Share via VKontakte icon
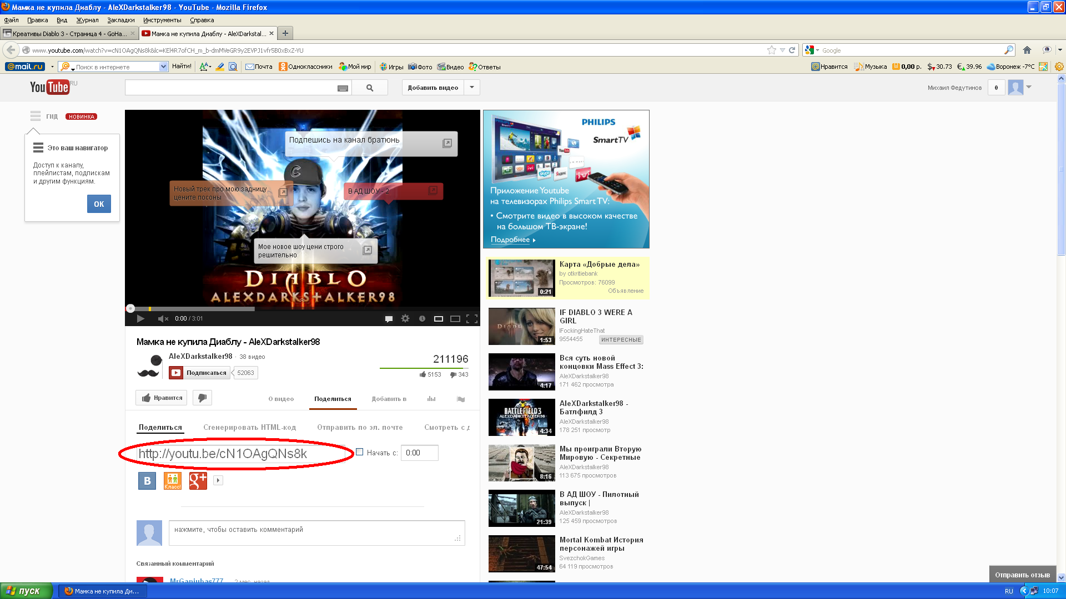The height and width of the screenshot is (599, 1066). (147, 481)
